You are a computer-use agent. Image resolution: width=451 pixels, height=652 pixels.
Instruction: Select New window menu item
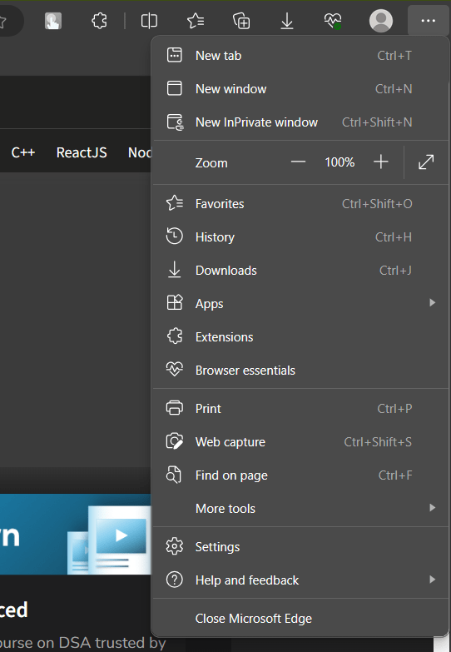(x=300, y=89)
